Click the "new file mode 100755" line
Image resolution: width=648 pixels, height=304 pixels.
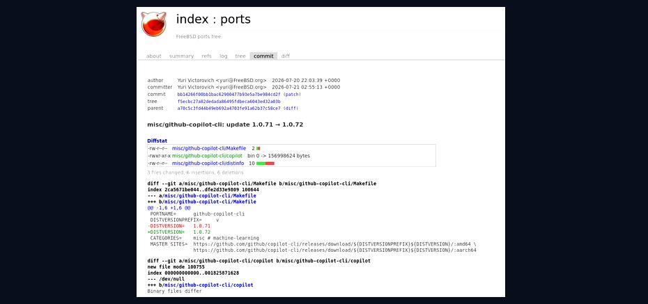coord(176,267)
